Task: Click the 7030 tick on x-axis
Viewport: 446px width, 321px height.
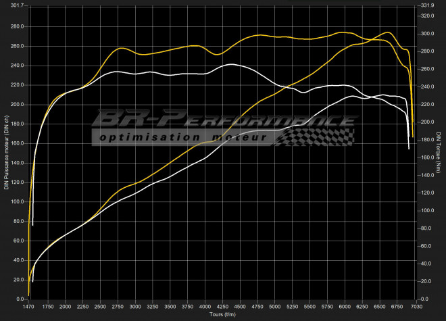Action: click(x=417, y=307)
